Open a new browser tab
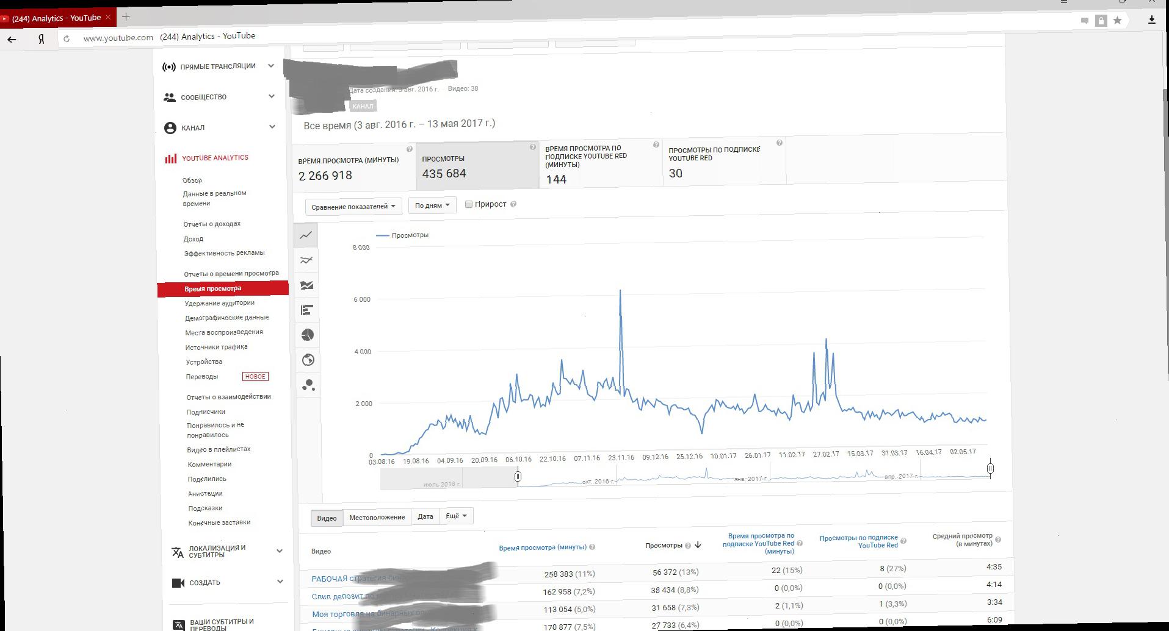The height and width of the screenshot is (631, 1169). [126, 17]
